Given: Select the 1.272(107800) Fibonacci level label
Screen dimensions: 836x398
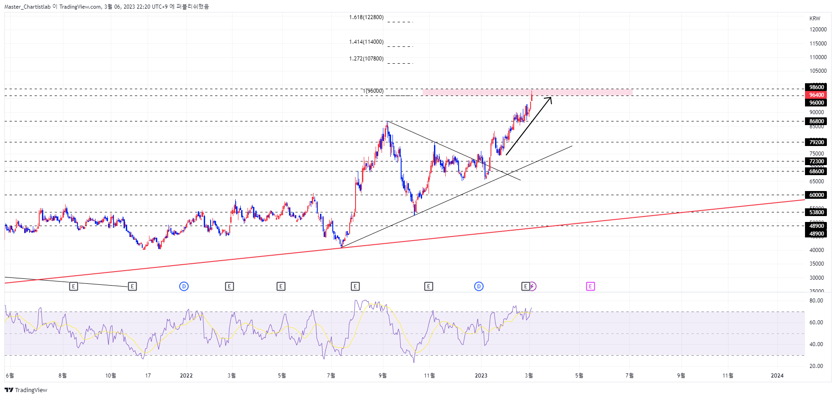Looking at the screenshot, I should coord(366,59).
